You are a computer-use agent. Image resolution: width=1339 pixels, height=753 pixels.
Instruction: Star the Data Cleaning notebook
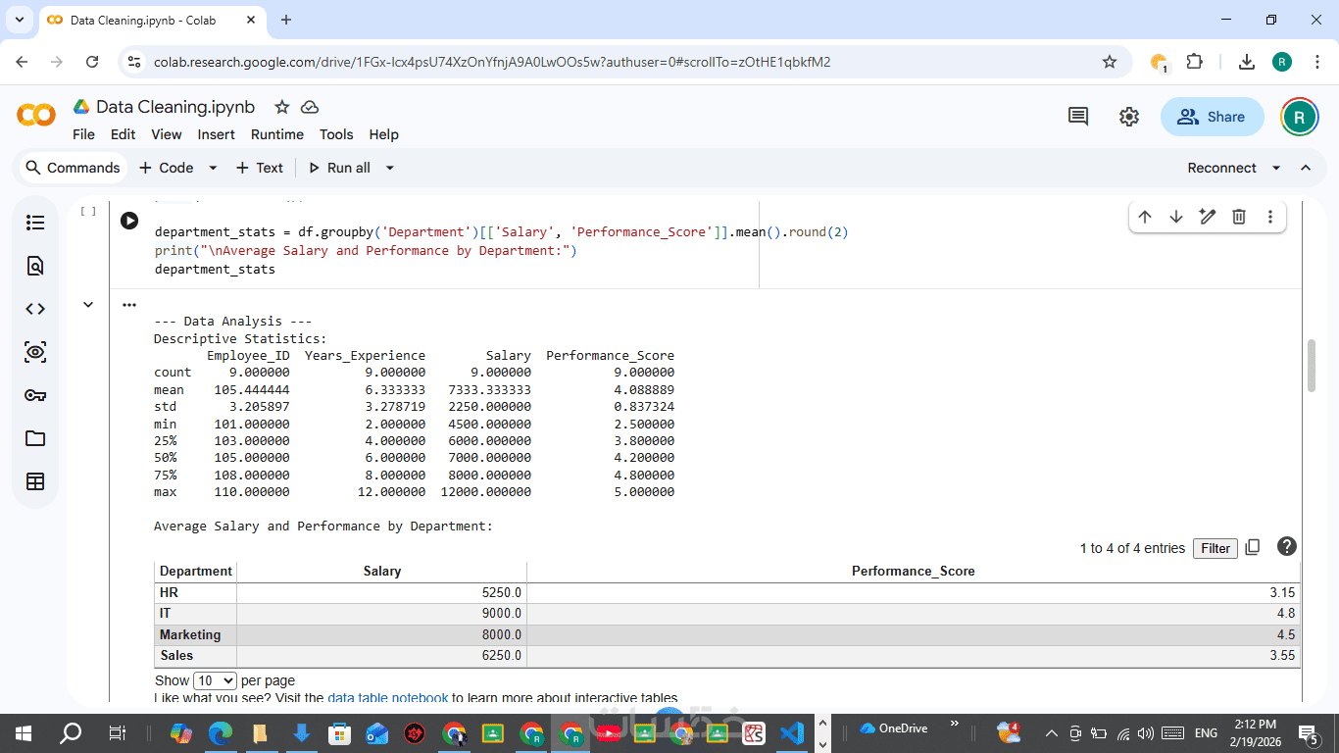point(282,107)
